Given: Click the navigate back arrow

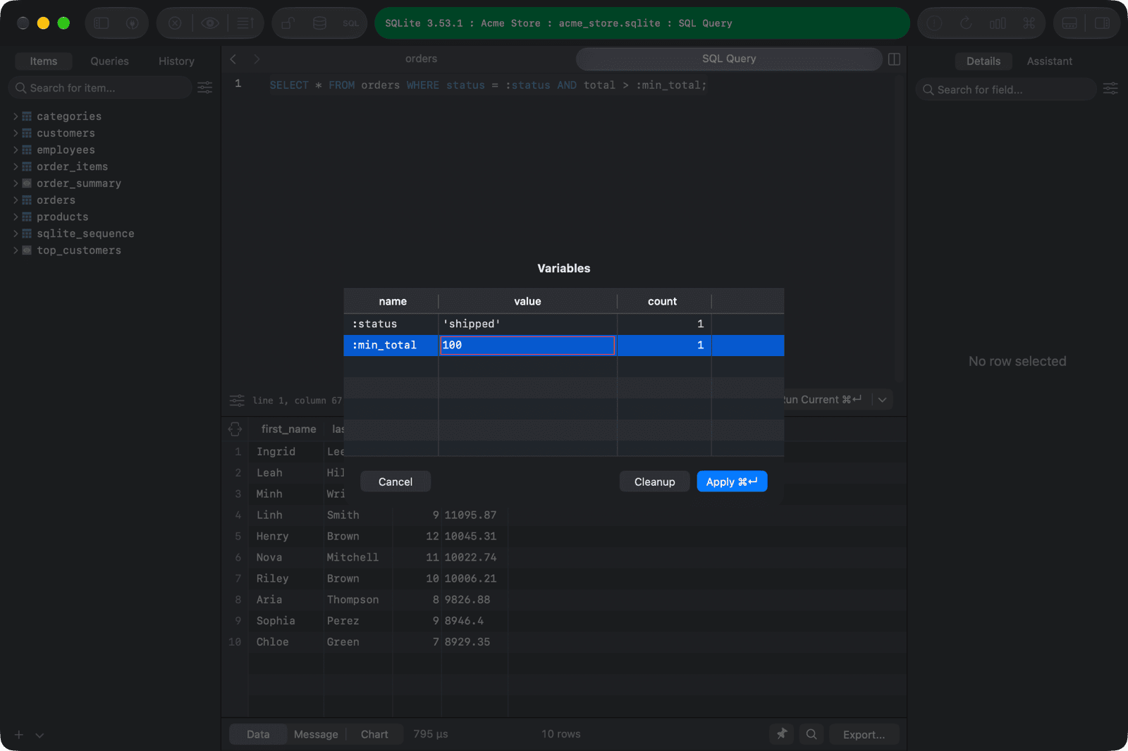Looking at the screenshot, I should click(233, 59).
